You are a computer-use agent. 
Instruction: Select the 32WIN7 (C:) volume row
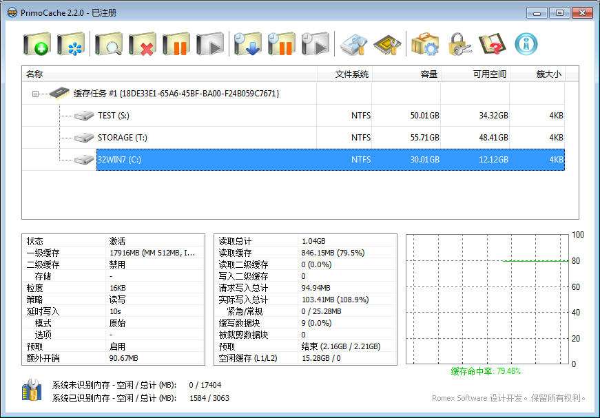click(x=331, y=160)
